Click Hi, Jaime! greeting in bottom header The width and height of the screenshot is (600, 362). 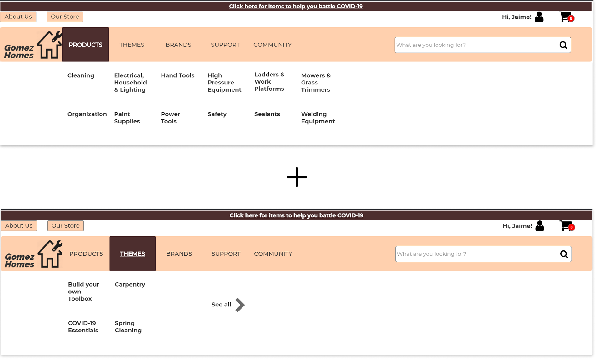pos(517,226)
